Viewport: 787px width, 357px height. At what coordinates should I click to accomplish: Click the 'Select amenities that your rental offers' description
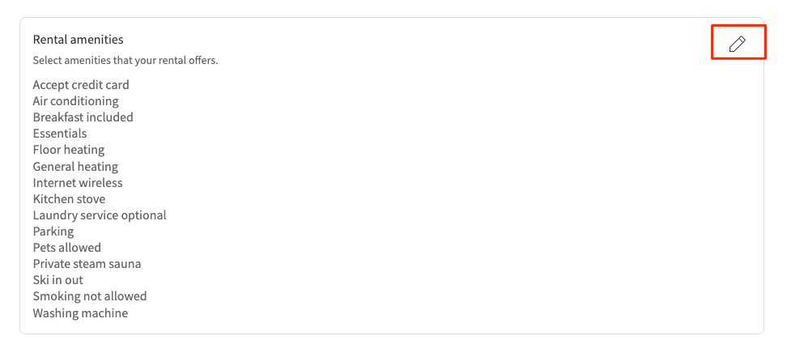125,60
